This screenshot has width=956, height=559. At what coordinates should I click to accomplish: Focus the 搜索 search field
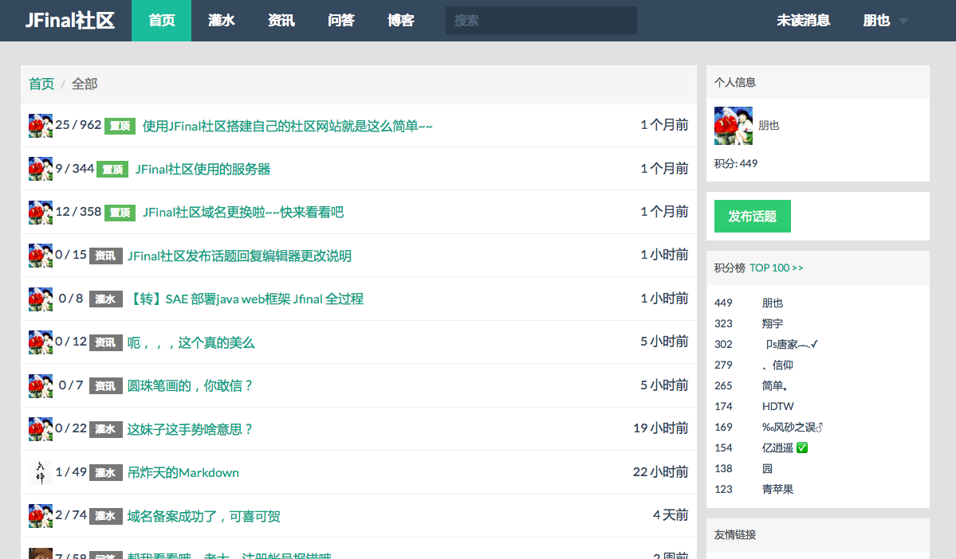pos(541,21)
